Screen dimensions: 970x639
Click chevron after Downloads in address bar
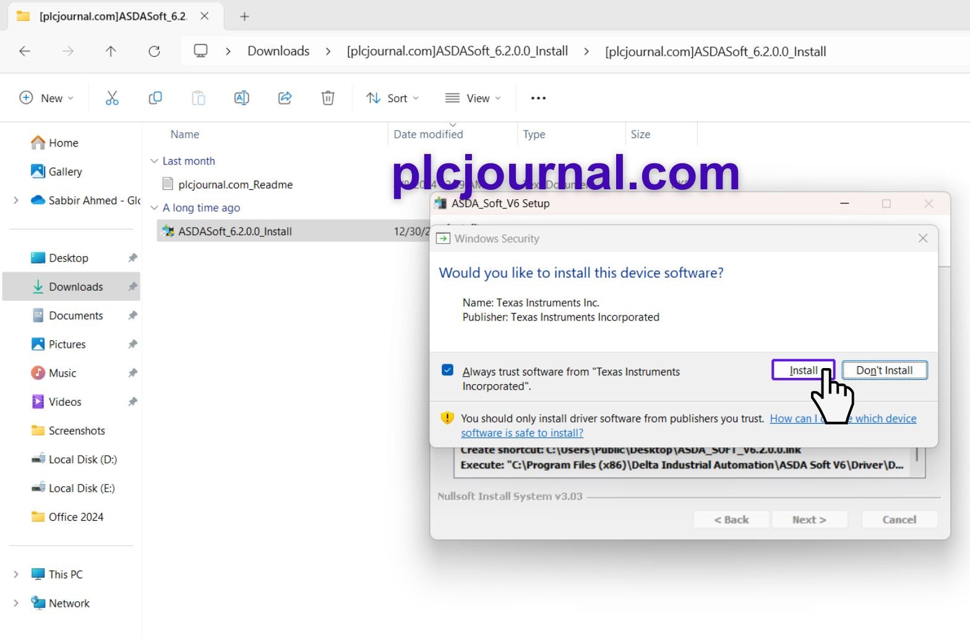[x=328, y=51]
